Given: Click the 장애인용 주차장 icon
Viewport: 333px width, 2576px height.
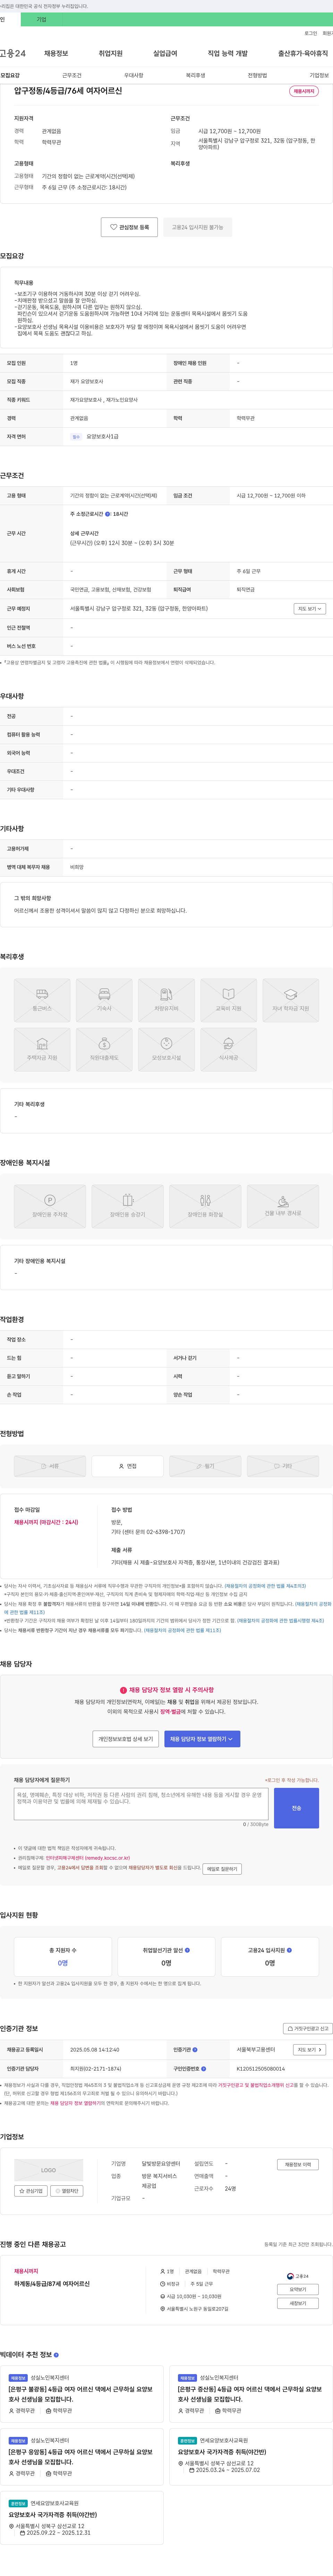Looking at the screenshot, I should point(50,1206).
